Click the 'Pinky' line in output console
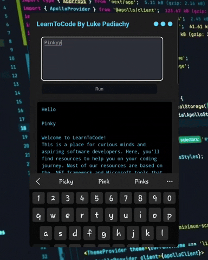 tap(49, 123)
